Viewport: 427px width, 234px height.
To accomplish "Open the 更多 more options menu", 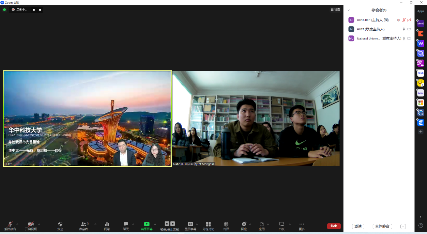I will click(302, 225).
